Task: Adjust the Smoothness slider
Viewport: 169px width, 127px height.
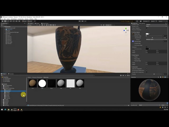Action: pyautogui.click(x=154, y=38)
